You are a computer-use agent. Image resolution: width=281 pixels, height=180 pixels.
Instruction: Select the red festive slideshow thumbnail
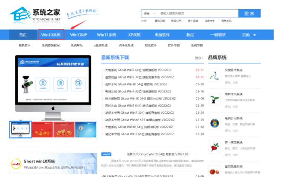(x=43, y=129)
